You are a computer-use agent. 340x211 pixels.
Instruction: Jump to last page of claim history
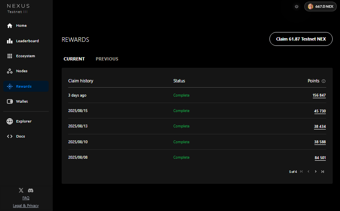pyautogui.click(x=323, y=172)
